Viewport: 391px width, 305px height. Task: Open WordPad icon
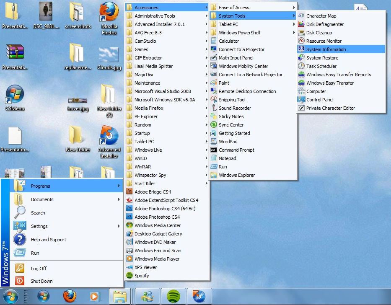(214, 142)
